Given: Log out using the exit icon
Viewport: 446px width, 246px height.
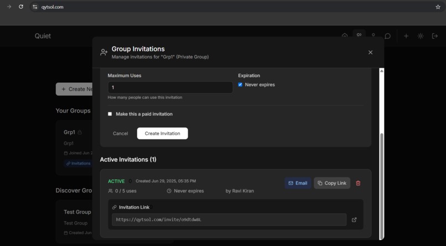Looking at the screenshot, I should 434,36.
